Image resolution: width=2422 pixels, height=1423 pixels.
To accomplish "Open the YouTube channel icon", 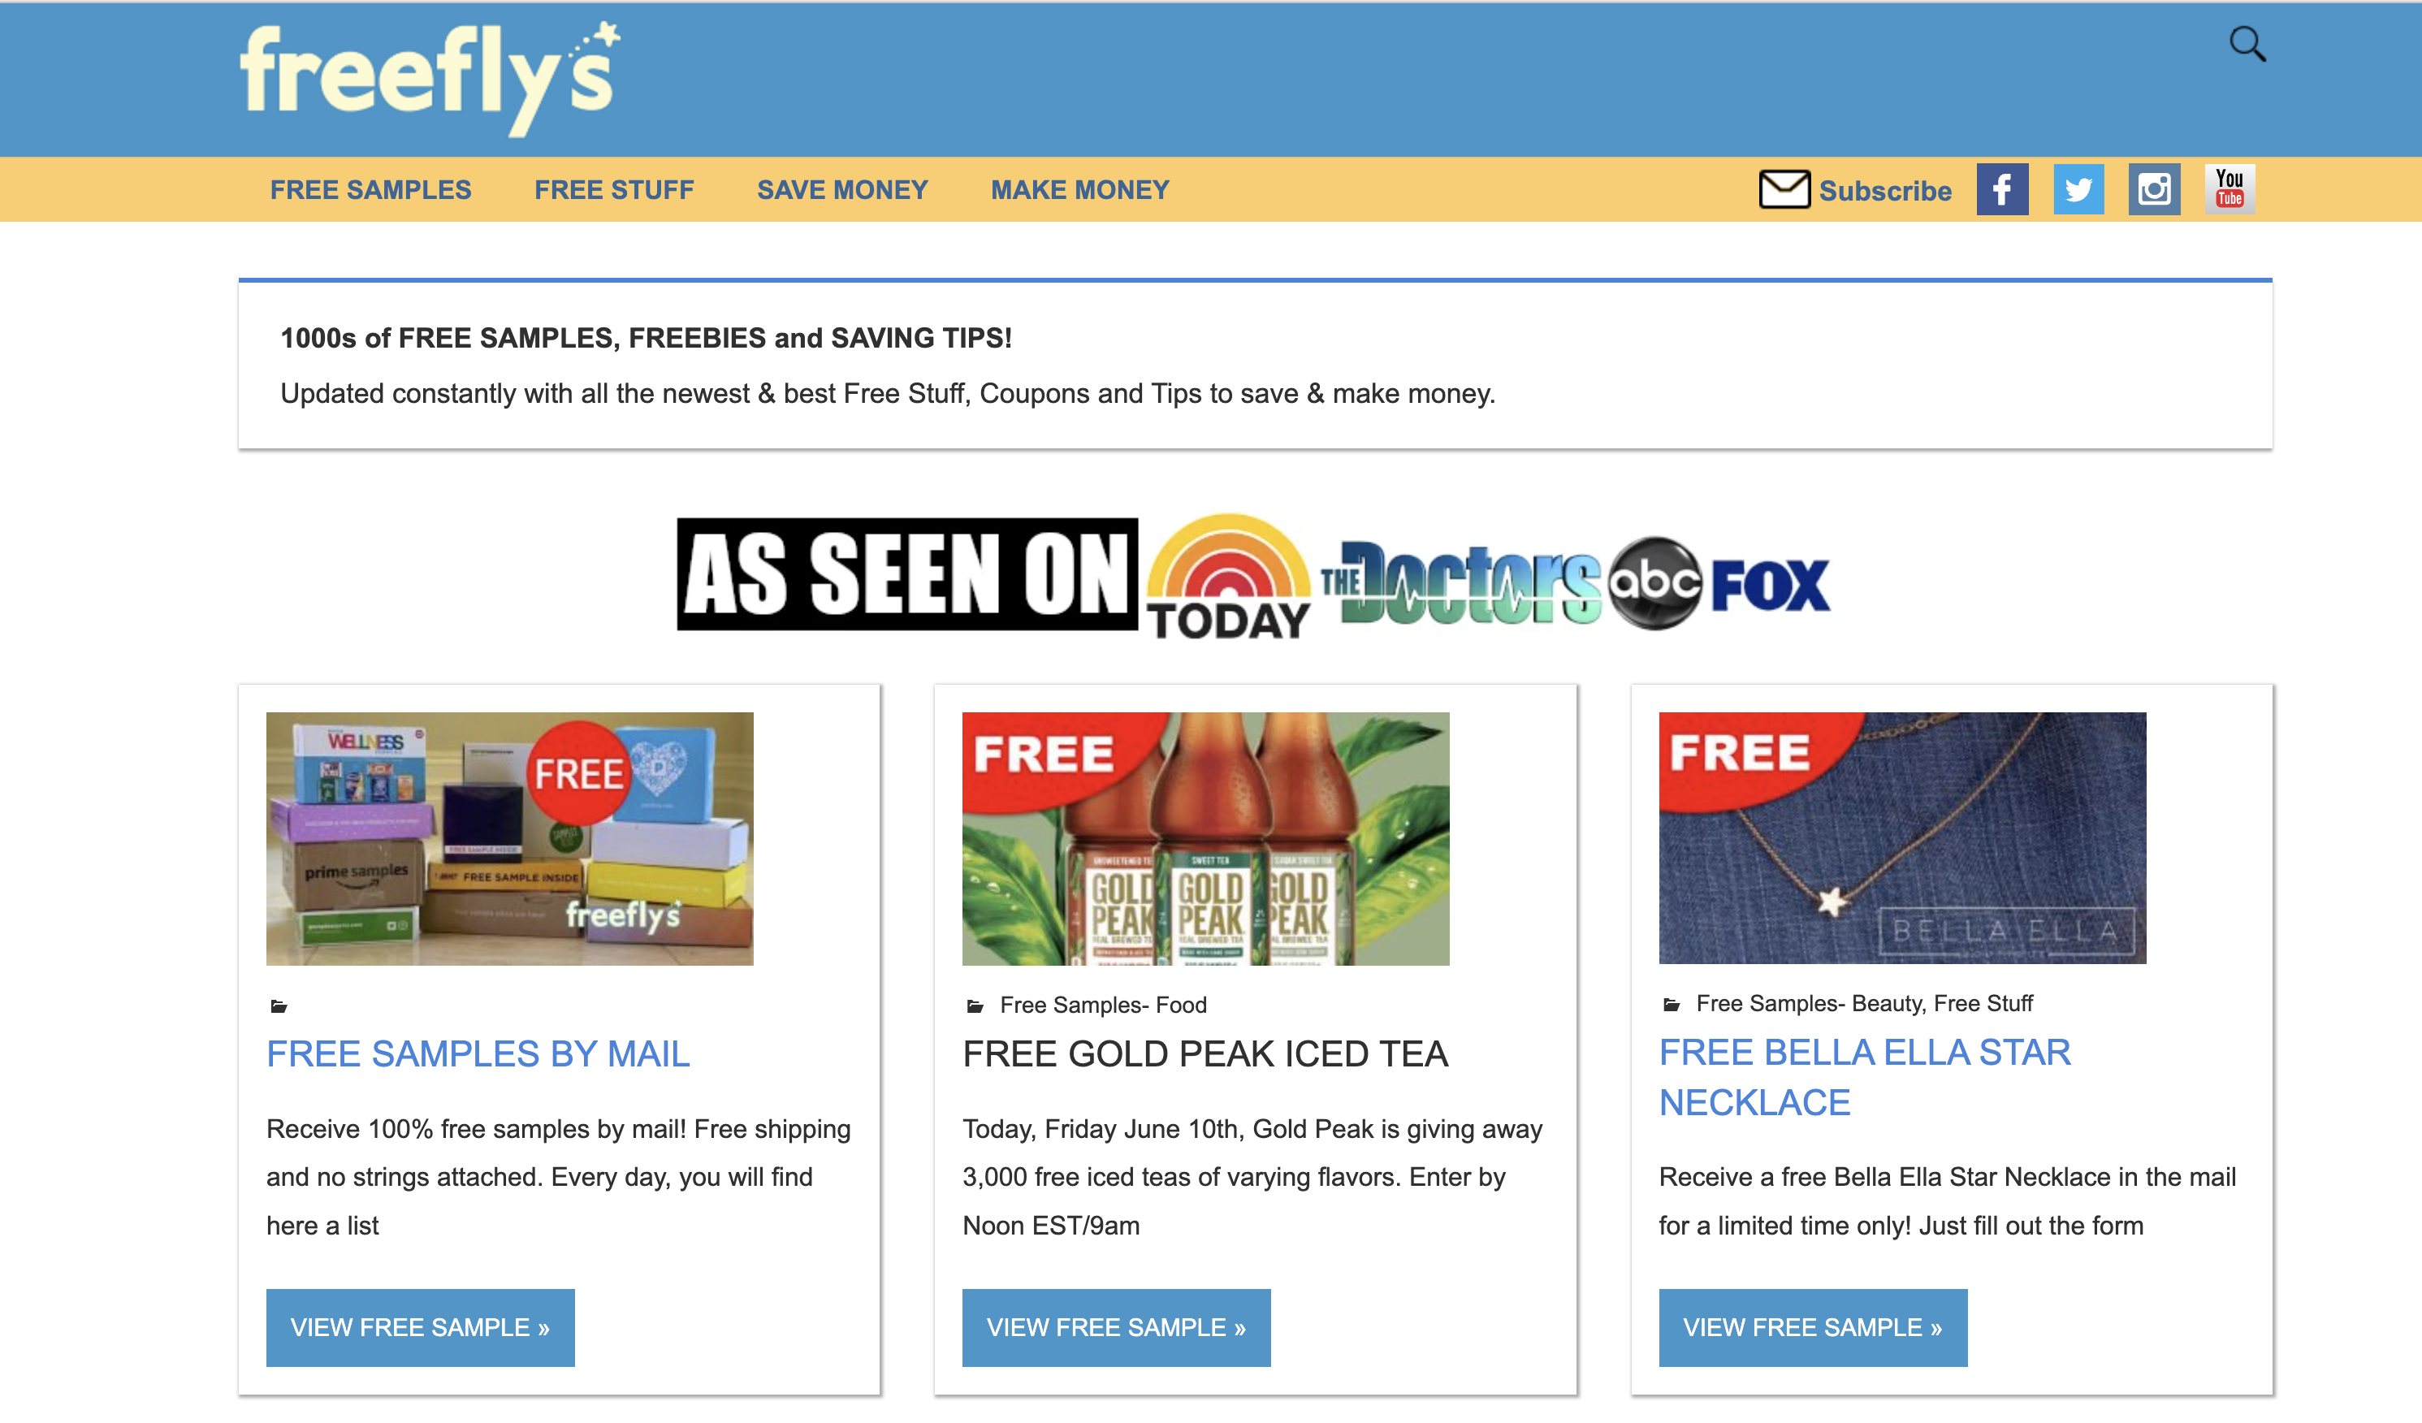I will coord(2230,189).
